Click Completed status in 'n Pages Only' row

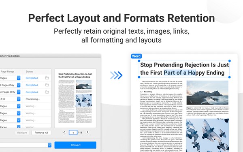click(x=32, y=92)
